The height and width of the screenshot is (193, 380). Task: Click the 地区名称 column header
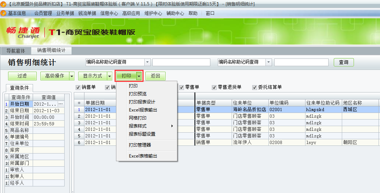click(360, 103)
